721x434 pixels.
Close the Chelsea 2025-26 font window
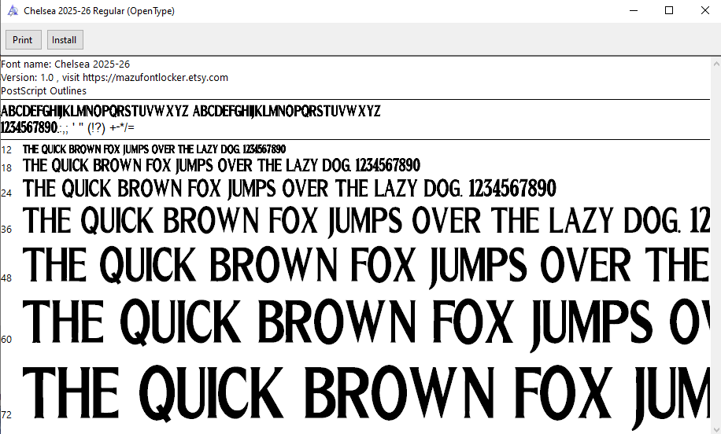click(x=704, y=11)
